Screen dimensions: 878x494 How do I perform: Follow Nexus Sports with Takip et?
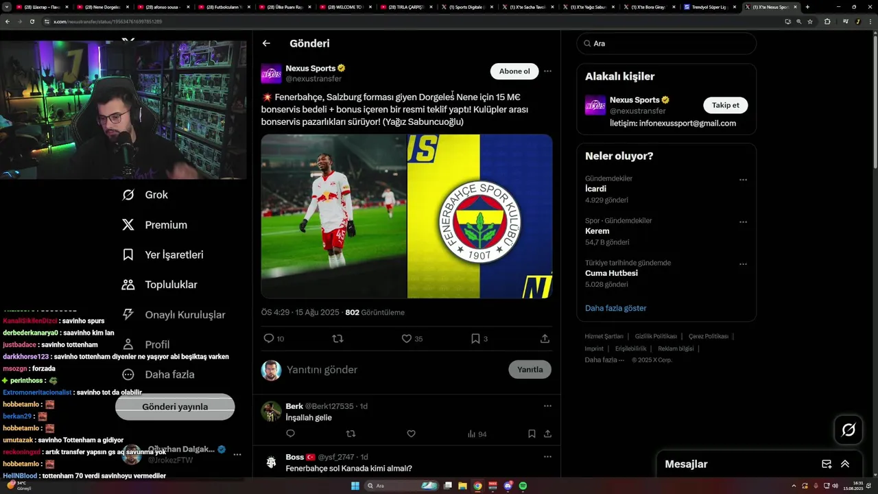[726, 105]
